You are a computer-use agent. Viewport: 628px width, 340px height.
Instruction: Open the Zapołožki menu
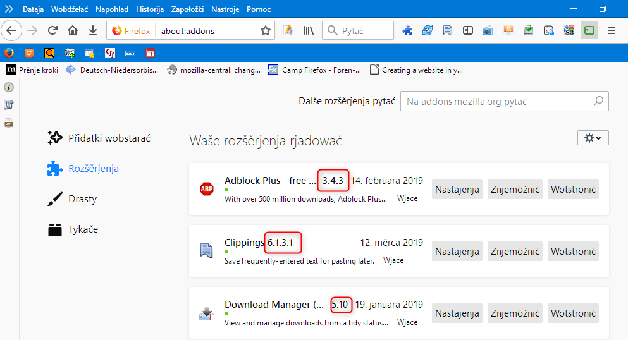click(187, 9)
